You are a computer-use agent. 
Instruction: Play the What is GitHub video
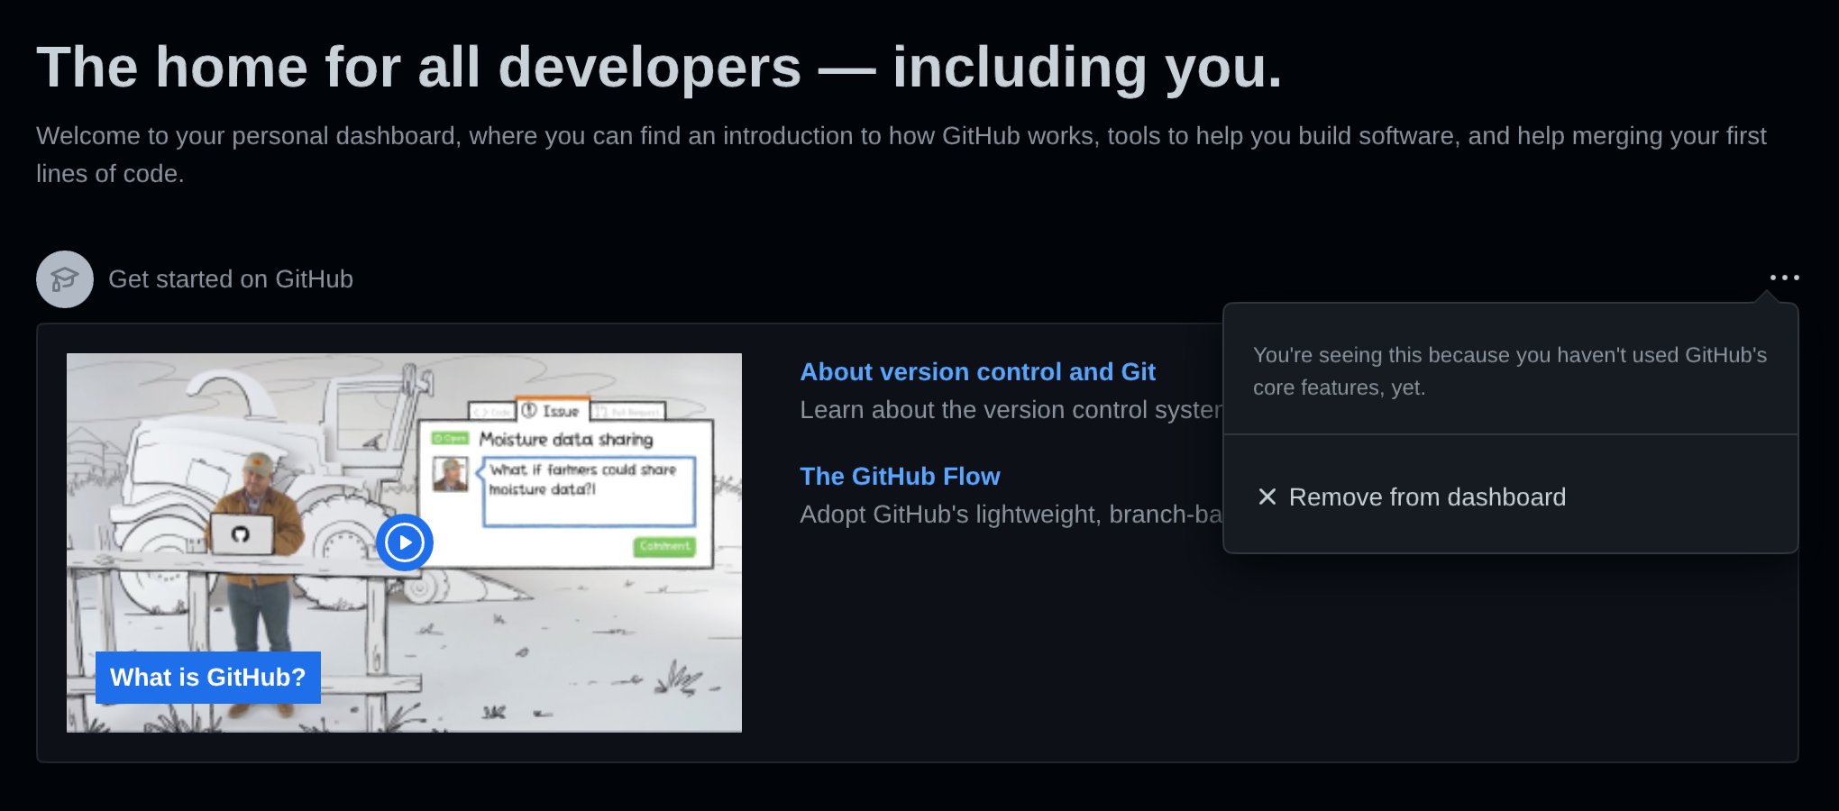click(405, 542)
